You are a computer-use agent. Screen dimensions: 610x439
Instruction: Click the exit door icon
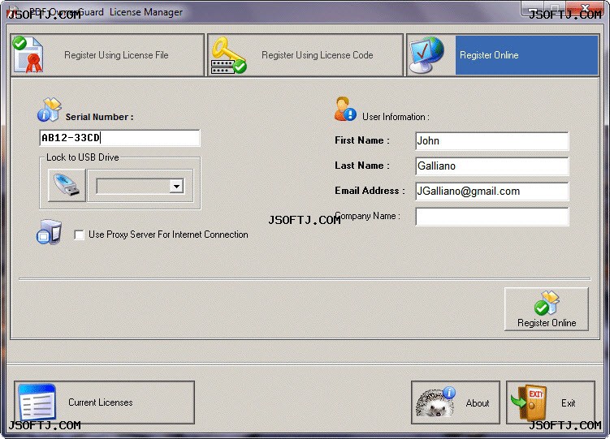(530, 402)
